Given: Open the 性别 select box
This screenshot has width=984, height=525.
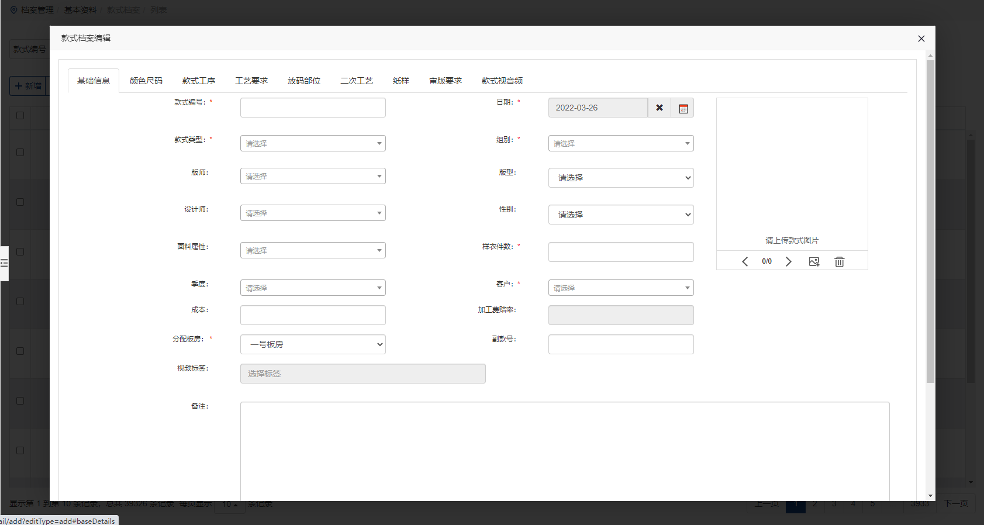Looking at the screenshot, I should point(621,215).
